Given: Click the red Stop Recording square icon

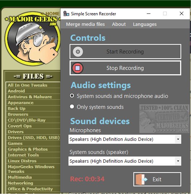Looking at the screenshot, I should (x=78, y=68).
